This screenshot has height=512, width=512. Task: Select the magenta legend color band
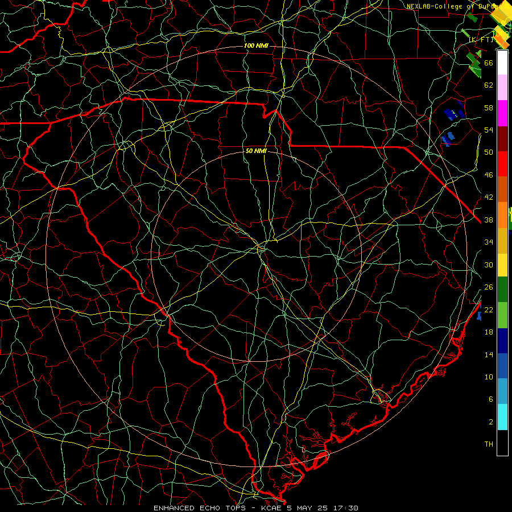coord(502,113)
